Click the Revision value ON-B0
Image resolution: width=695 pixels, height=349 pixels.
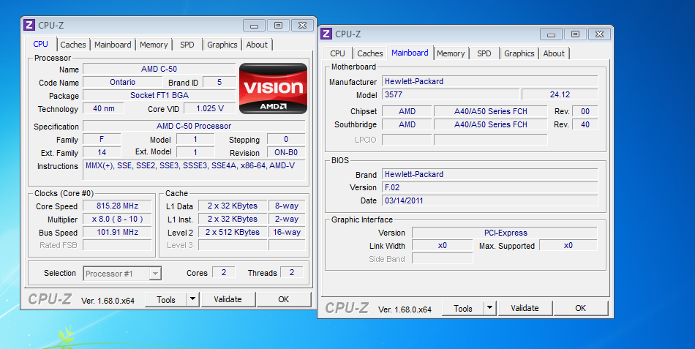tap(286, 152)
